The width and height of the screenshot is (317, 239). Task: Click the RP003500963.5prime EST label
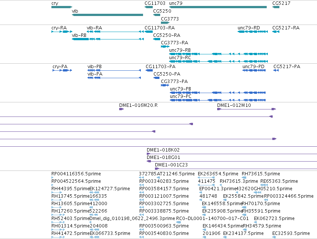pos(164,226)
